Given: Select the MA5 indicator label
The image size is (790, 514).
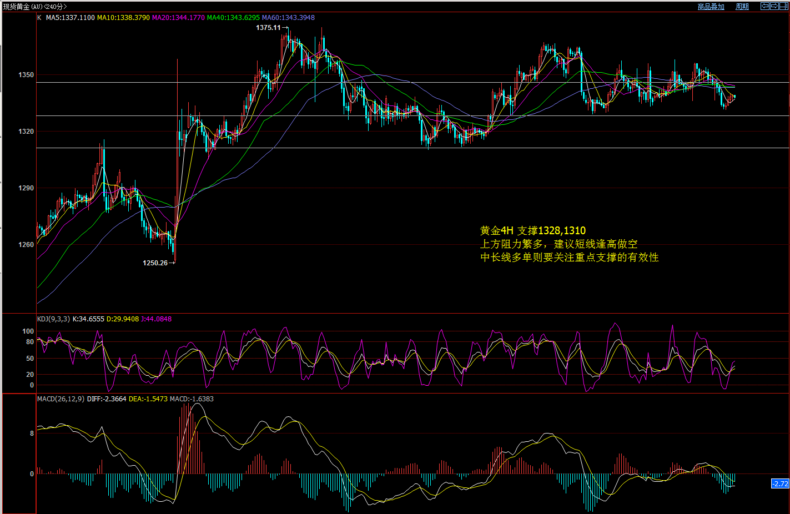Looking at the screenshot, I should tap(70, 18).
